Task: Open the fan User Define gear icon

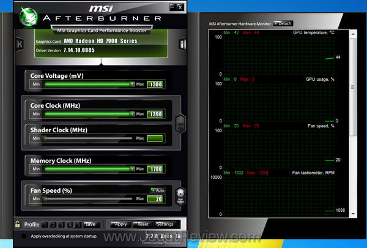Action: click(x=180, y=198)
